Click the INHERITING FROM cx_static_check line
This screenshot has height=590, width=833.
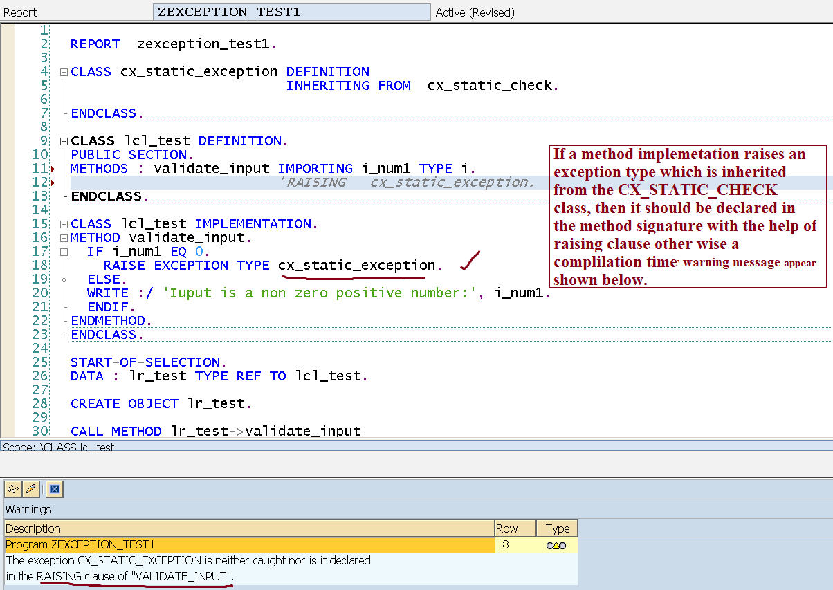422,86
